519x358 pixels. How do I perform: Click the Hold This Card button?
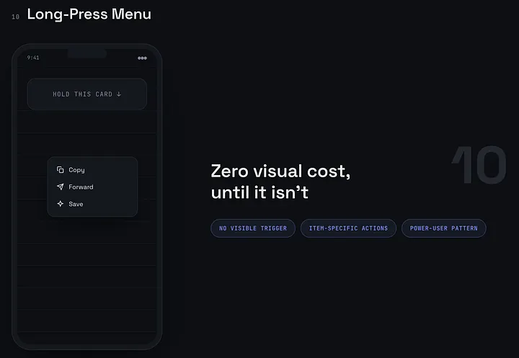(87, 94)
